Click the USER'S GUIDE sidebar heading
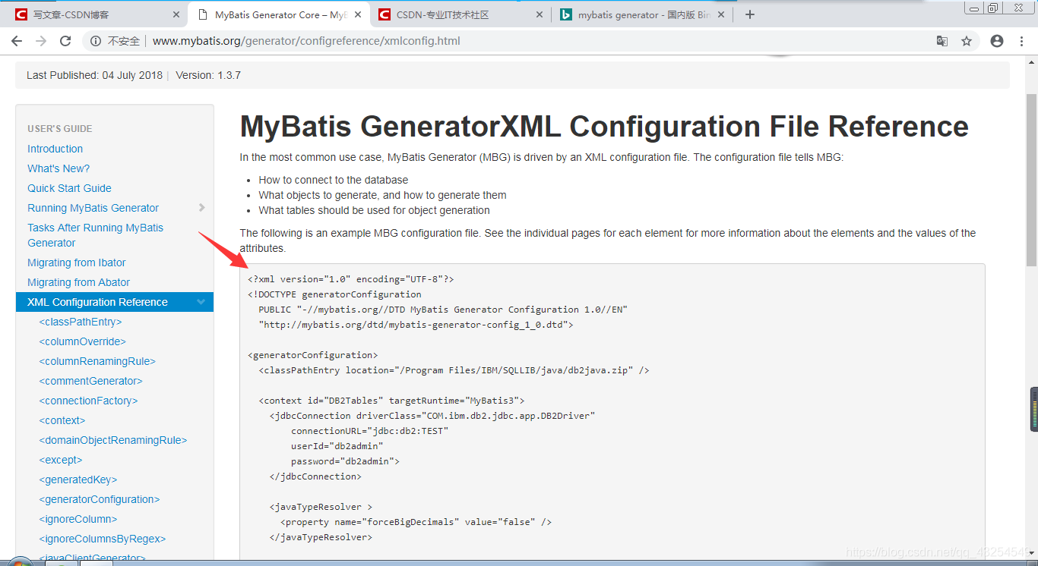This screenshot has width=1038, height=566. [60, 129]
